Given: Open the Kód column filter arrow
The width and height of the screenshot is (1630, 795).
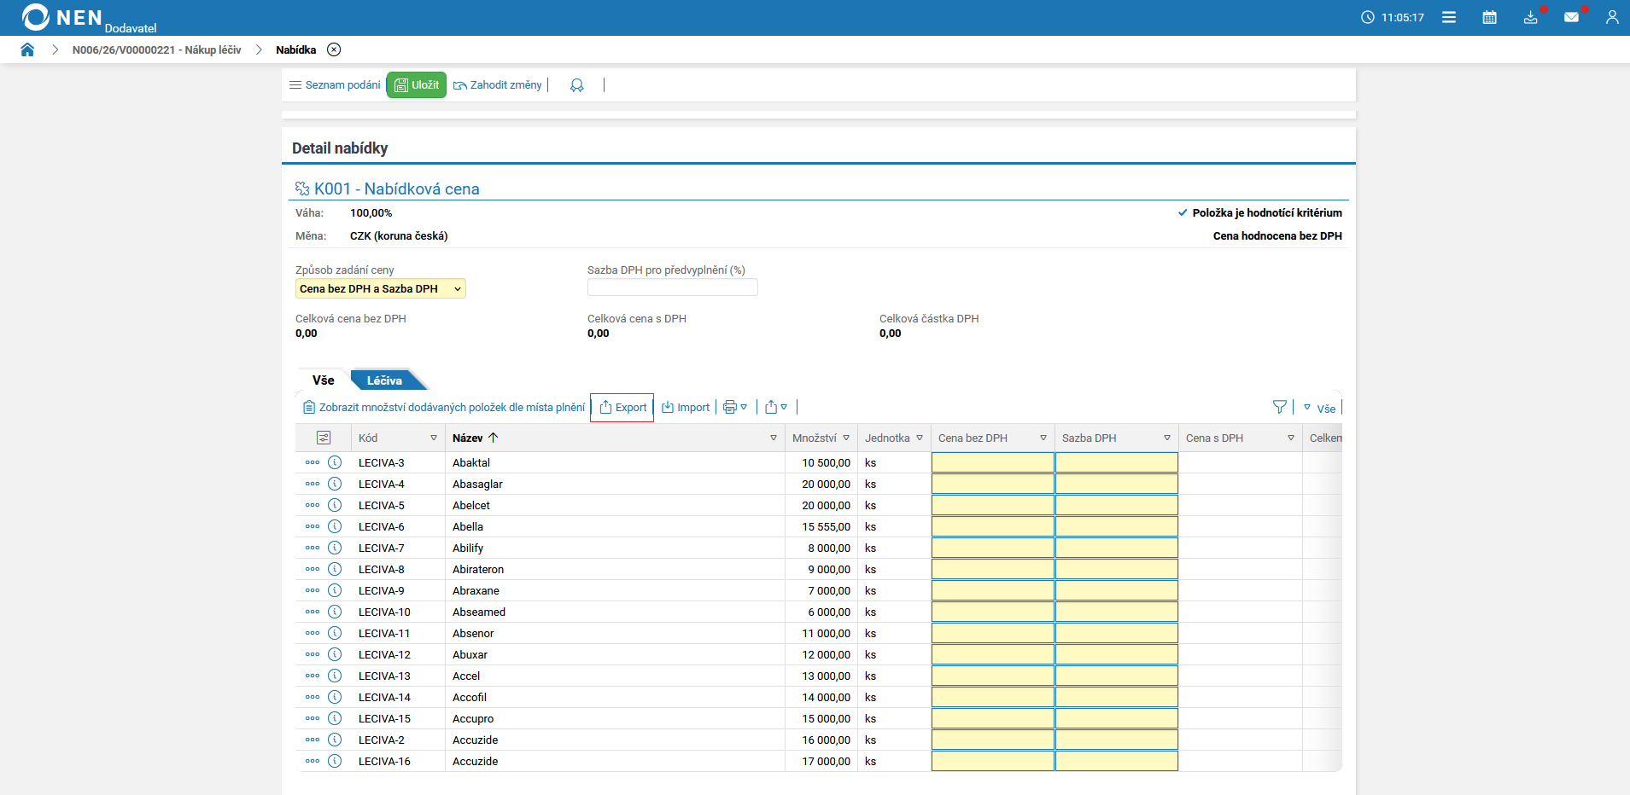Looking at the screenshot, I should (434, 438).
